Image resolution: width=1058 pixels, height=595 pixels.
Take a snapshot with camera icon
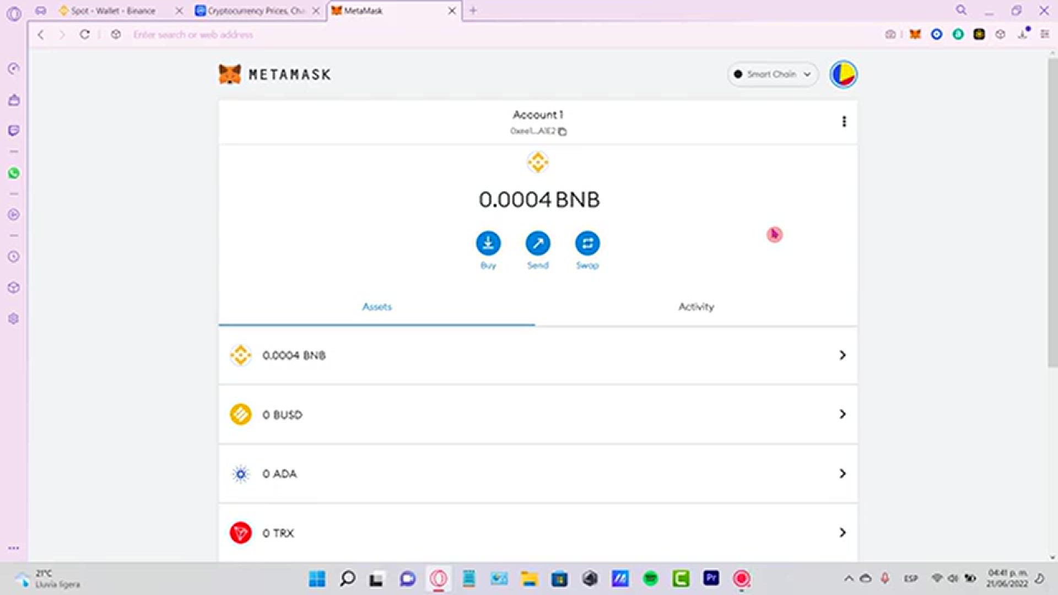tap(890, 34)
